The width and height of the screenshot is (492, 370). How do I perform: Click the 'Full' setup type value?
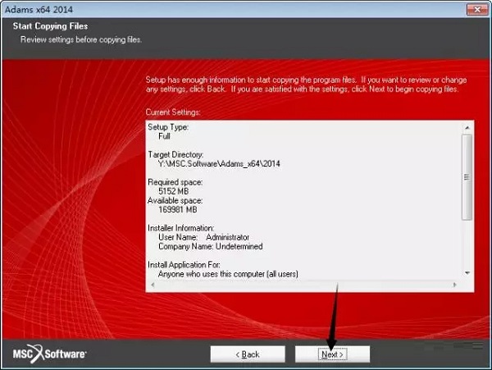point(164,136)
